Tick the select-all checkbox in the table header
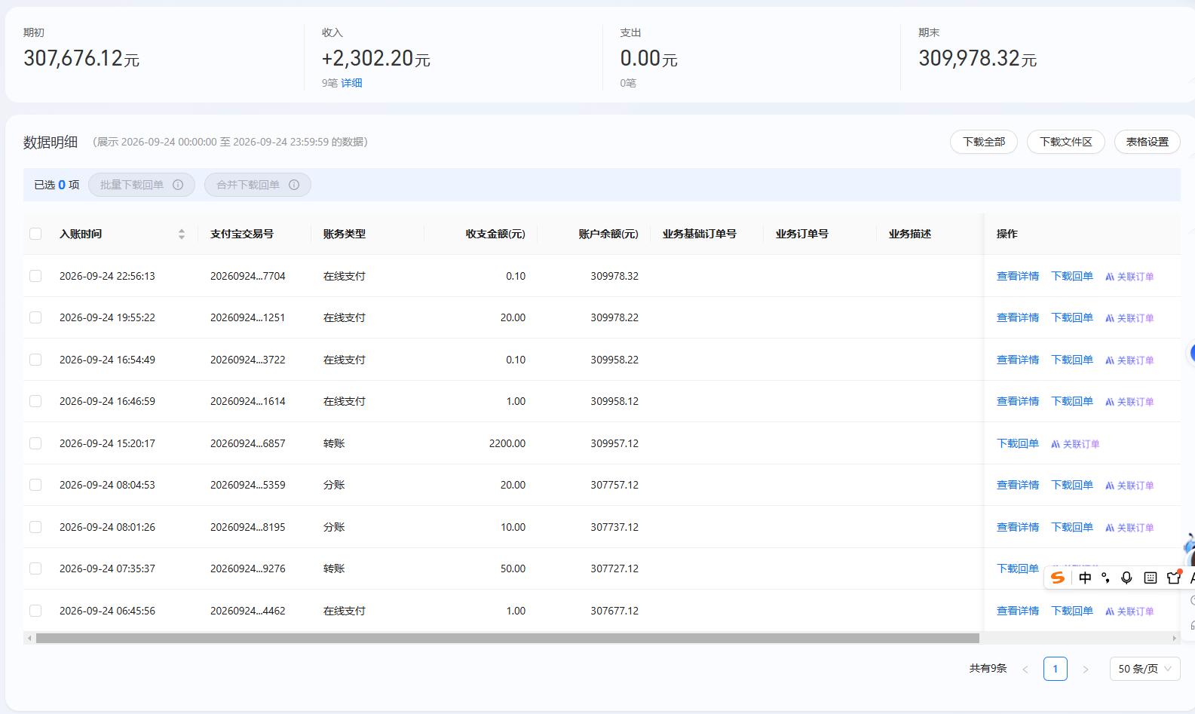The height and width of the screenshot is (714, 1195). click(x=35, y=234)
